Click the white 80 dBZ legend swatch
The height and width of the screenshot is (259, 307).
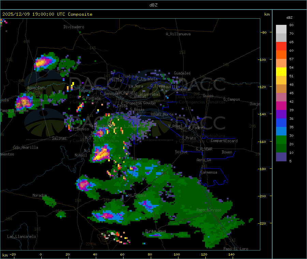coord(281,29)
